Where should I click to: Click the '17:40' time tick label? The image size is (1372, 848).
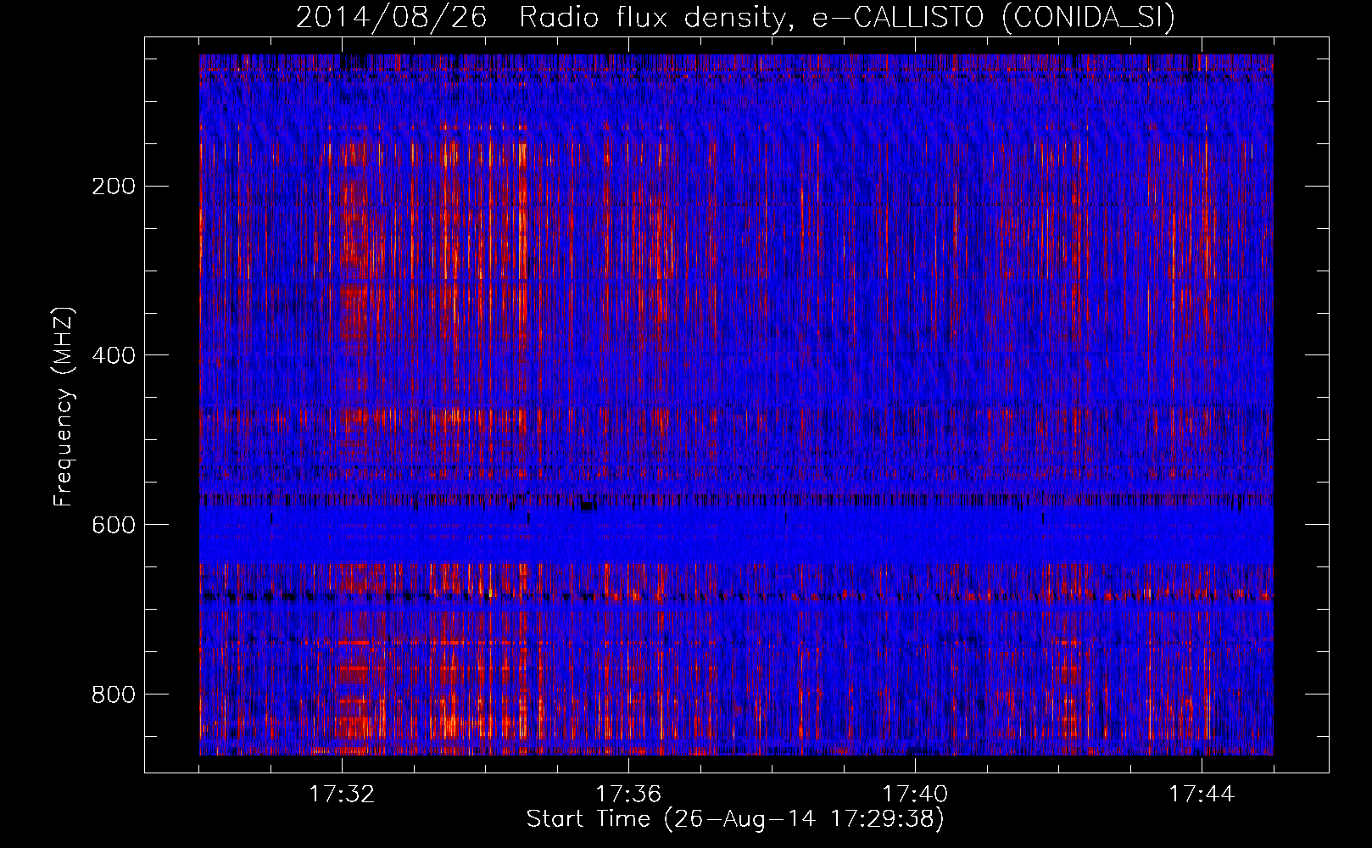915,795
